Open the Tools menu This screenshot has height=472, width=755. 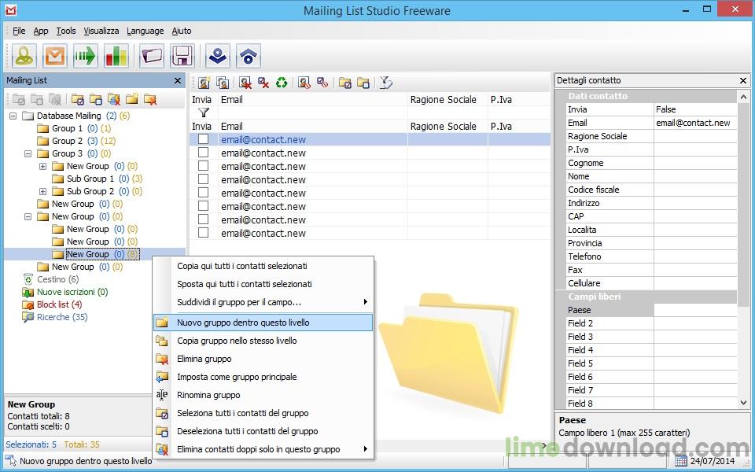pyautogui.click(x=66, y=31)
